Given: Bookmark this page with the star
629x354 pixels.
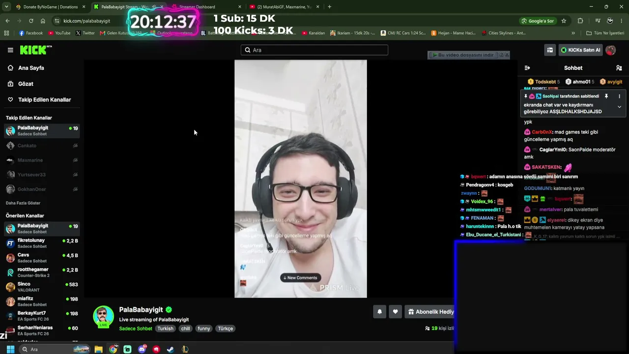Looking at the screenshot, I should pos(564,21).
